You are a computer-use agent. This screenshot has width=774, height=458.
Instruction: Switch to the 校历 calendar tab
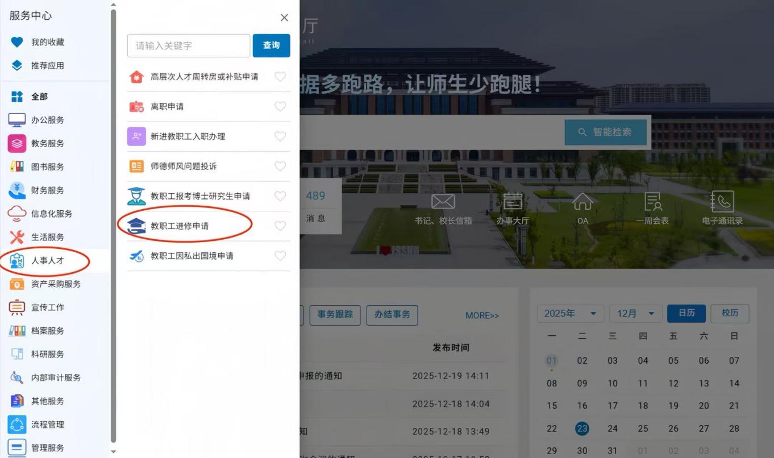pyautogui.click(x=730, y=314)
